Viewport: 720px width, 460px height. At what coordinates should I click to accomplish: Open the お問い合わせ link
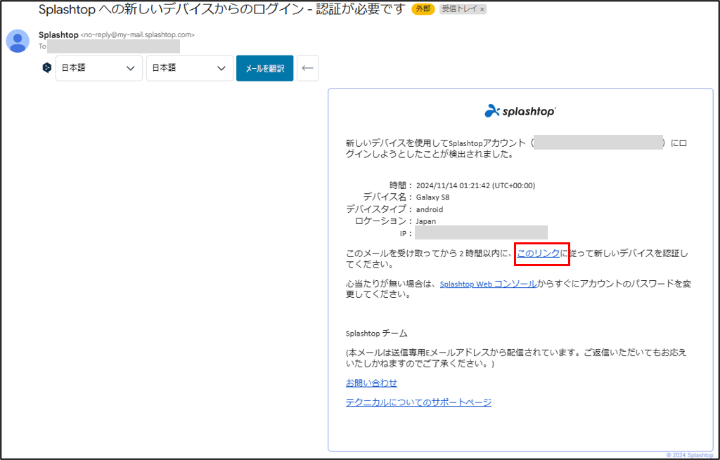coord(371,383)
